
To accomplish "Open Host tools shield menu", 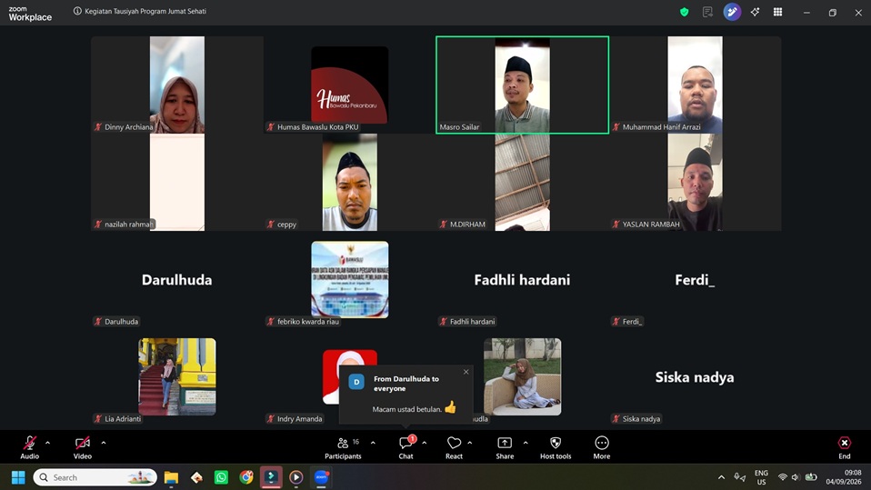I will [x=556, y=447].
